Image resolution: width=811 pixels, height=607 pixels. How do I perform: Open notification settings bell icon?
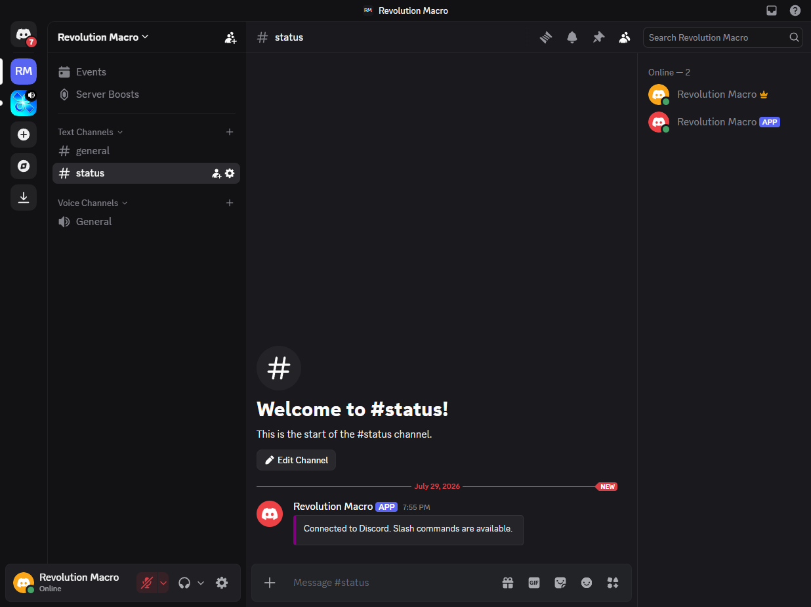point(572,37)
